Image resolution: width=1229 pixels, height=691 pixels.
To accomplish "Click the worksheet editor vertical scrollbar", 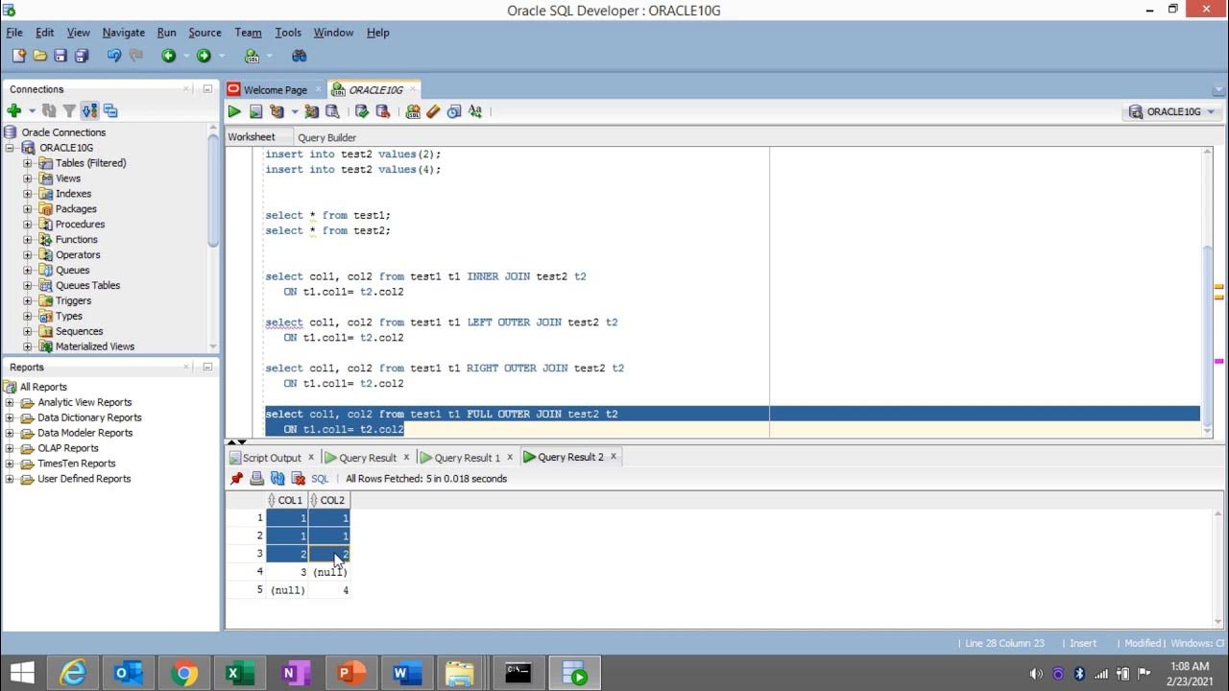I will (1207, 293).
